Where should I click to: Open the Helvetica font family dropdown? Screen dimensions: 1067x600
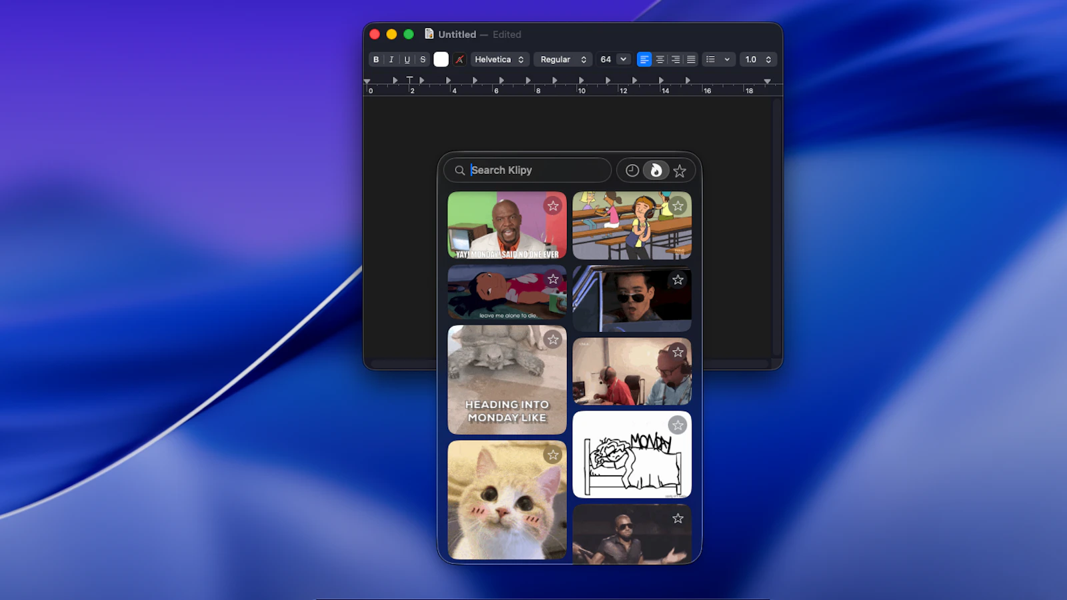point(500,59)
